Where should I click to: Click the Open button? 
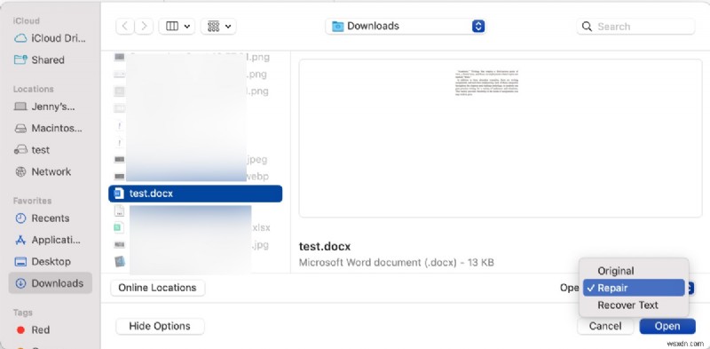click(x=667, y=326)
